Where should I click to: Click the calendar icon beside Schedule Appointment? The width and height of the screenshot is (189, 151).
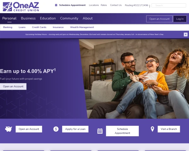pyautogui.click(x=56, y=5)
